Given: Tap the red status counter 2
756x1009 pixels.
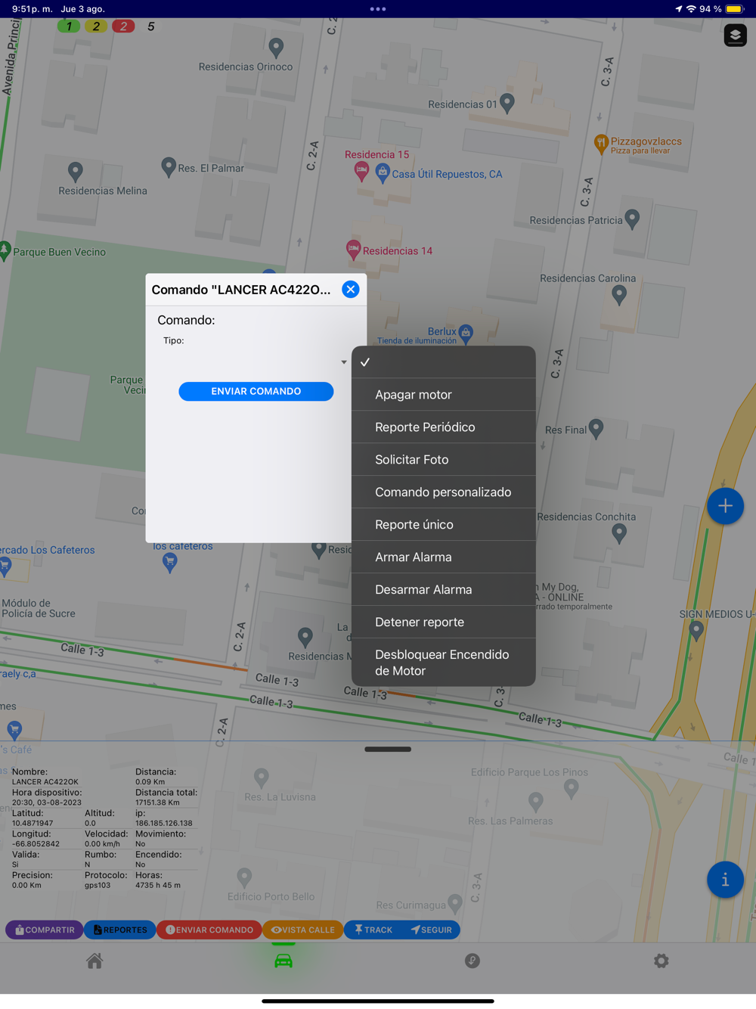Looking at the screenshot, I should (123, 26).
